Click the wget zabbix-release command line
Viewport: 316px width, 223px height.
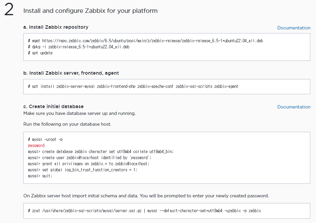[145, 41]
